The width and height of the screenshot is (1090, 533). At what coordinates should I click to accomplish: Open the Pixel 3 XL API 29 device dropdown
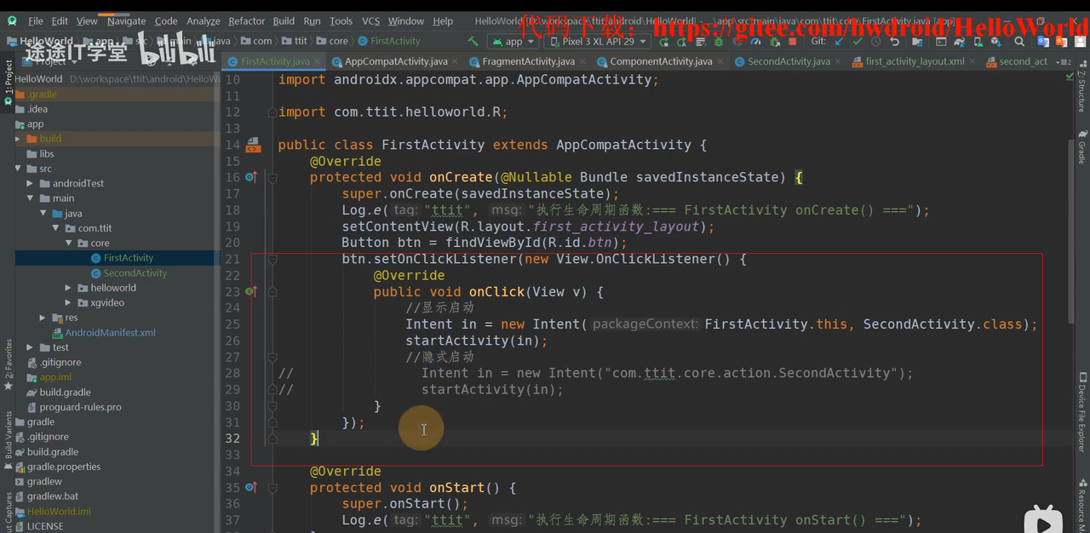pyautogui.click(x=598, y=41)
